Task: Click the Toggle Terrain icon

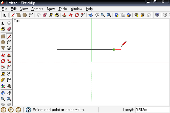Action: coord(123,15)
